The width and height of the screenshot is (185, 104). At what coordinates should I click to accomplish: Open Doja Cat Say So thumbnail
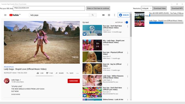(x=92, y=69)
